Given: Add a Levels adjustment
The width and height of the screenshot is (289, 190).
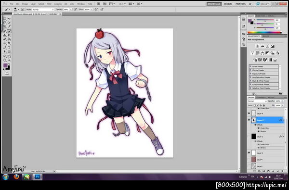Looking at the screenshot, I should point(263,46).
